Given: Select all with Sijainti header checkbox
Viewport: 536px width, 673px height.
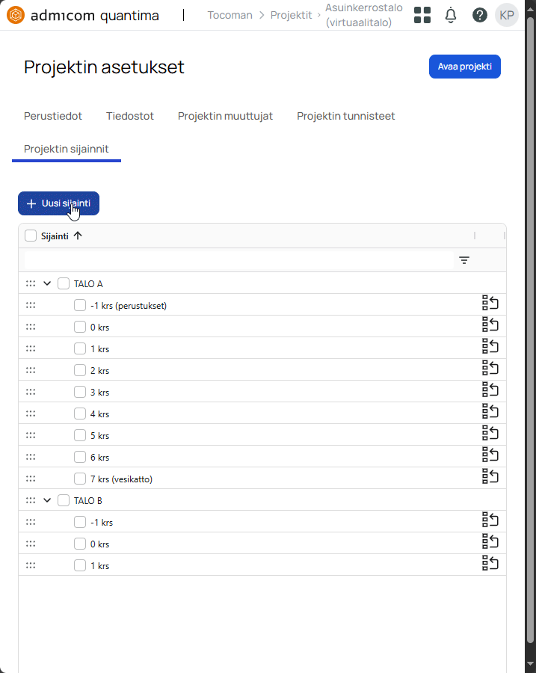Looking at the screenshot, I should click(x=31, y=236).
